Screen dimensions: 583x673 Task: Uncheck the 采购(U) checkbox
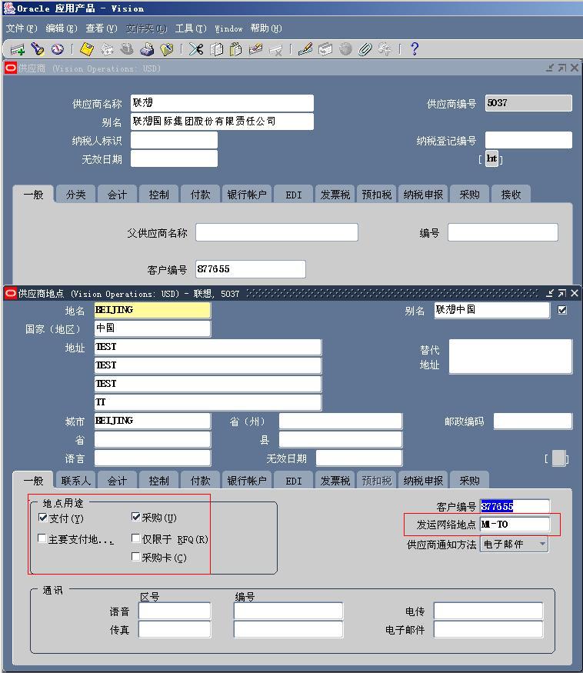coord(135,517)
